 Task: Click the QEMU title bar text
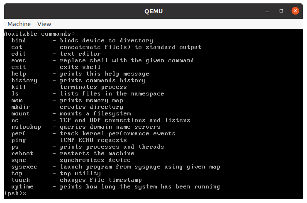[x=153, y=11]
